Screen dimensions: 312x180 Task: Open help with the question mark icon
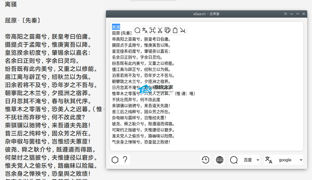[125, 160]
